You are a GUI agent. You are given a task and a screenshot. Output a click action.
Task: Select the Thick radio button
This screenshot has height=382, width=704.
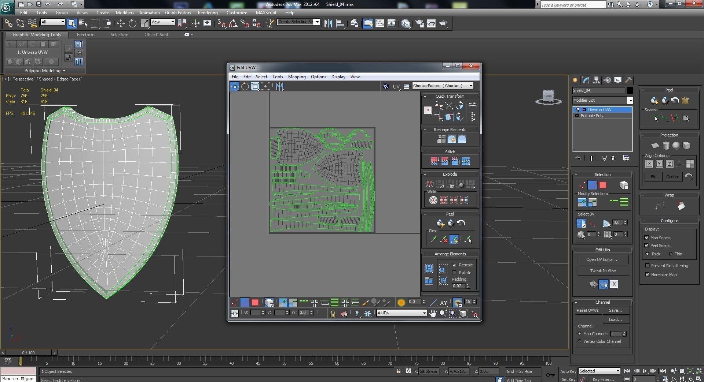click(647, 254)
